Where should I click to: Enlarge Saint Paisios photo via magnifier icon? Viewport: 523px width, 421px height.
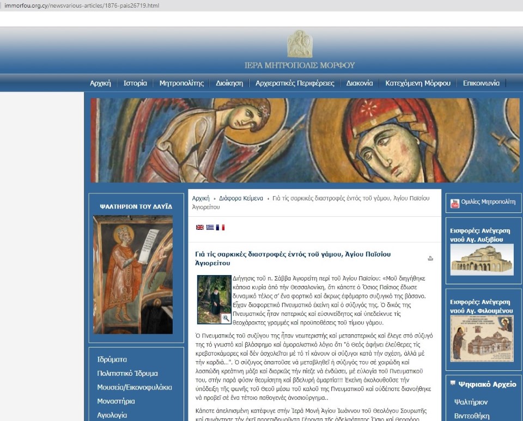(x=226, y=318)
